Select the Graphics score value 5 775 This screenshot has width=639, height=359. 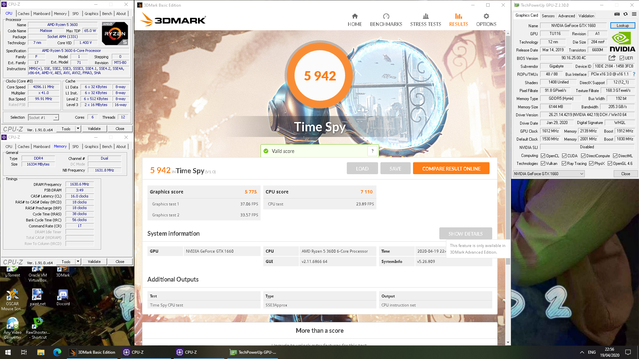[251, 192]
